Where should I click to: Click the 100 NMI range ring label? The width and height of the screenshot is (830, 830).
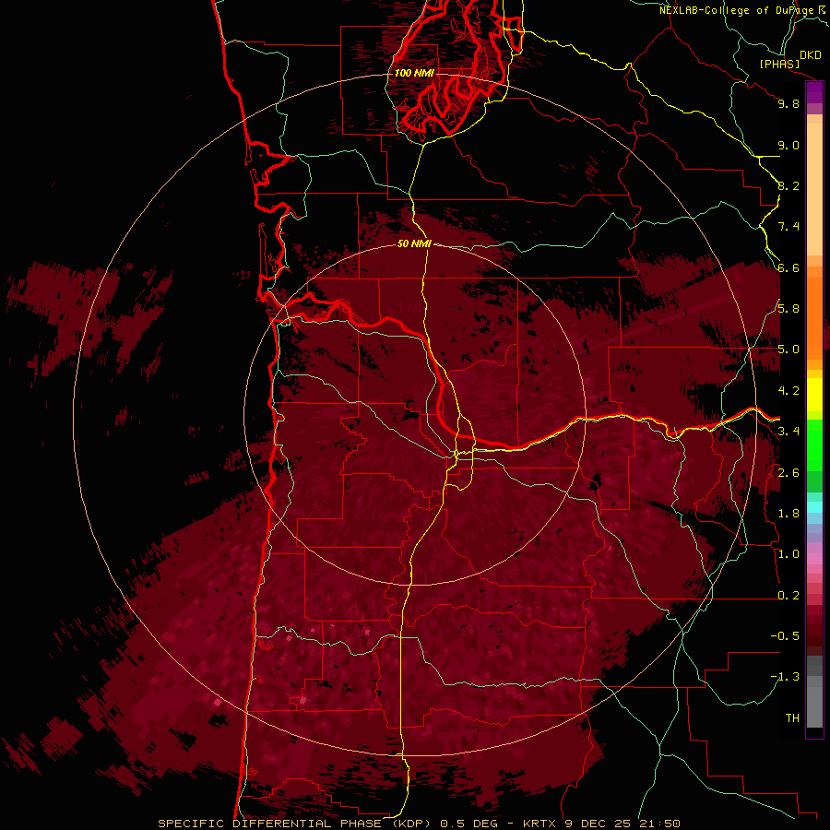click(414, 73)
